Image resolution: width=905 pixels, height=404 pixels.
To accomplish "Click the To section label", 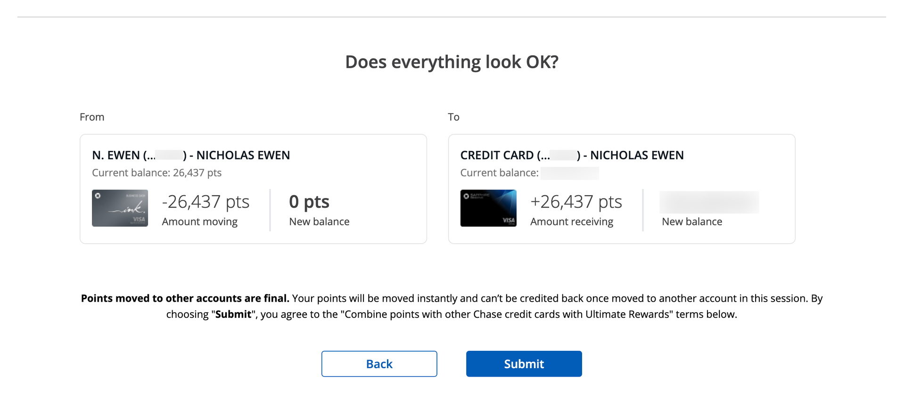I will (453, 116).
